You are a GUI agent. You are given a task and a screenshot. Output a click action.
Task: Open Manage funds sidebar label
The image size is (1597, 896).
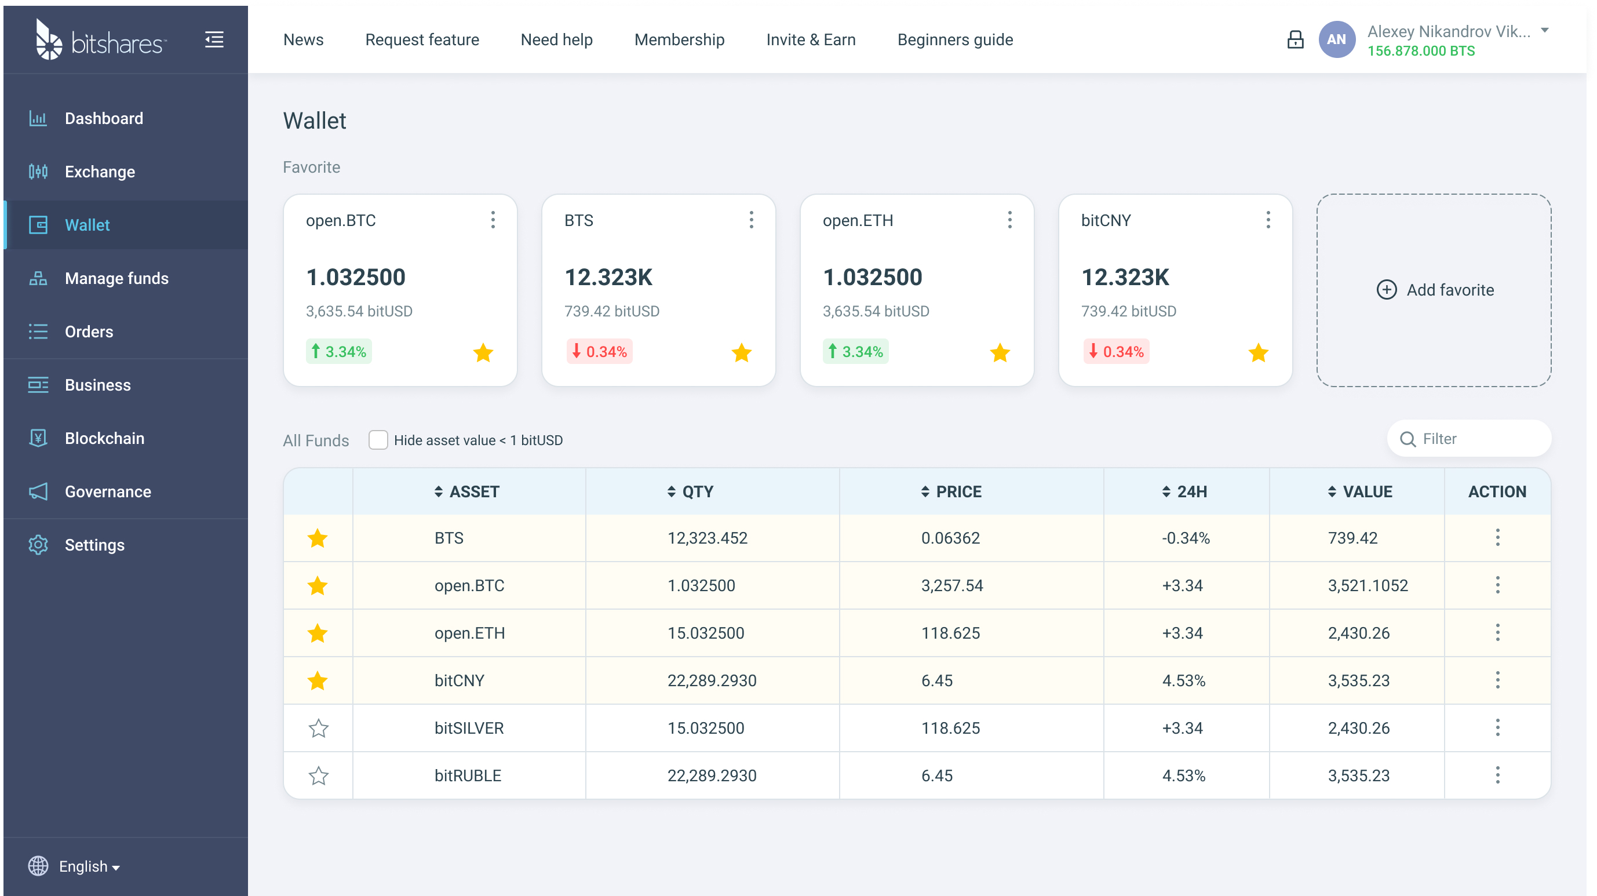point(116,278)
